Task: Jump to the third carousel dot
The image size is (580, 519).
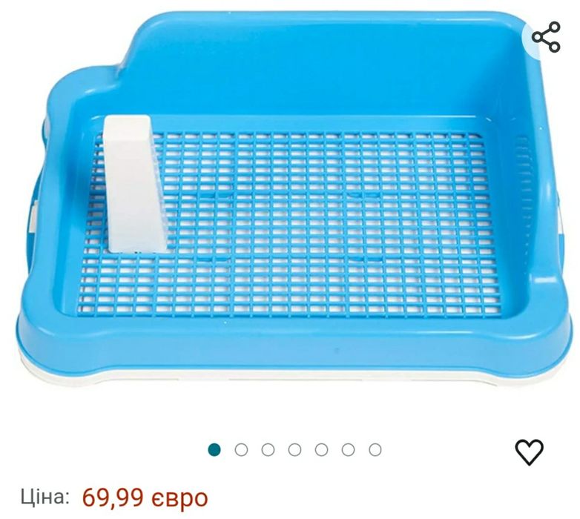Action: 268,450
